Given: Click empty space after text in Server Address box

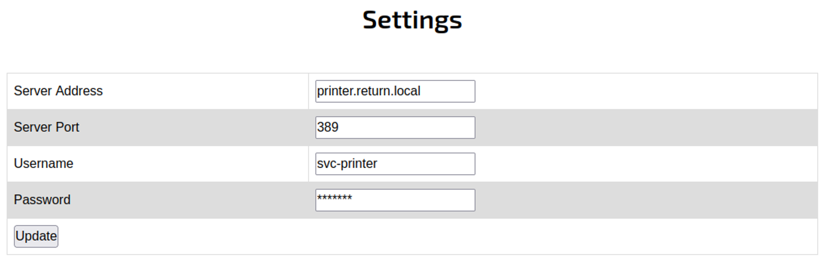Looking at the screenshot, I should 450,91.
